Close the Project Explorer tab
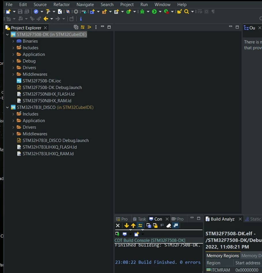 click(45, 28)
